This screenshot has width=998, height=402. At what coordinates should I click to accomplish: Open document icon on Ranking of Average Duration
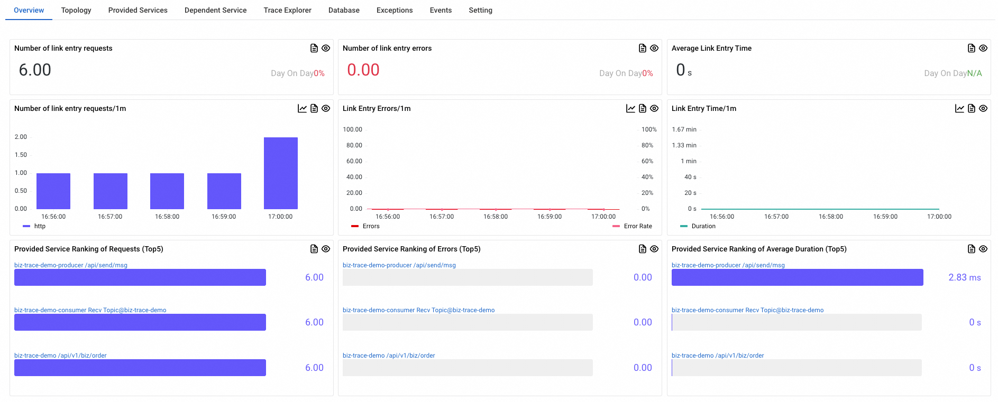click(x=972, y=249)
